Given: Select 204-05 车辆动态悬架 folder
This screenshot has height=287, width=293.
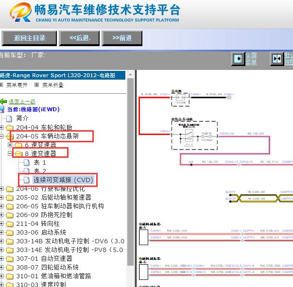Looking at the screenshot, I should (48, 136).
